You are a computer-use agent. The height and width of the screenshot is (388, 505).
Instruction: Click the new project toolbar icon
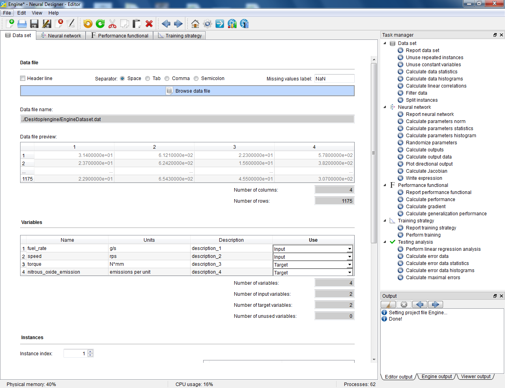10,24
